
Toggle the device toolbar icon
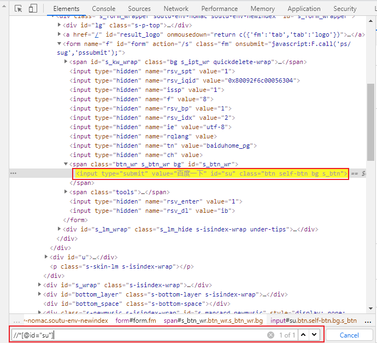click(33, 8)
